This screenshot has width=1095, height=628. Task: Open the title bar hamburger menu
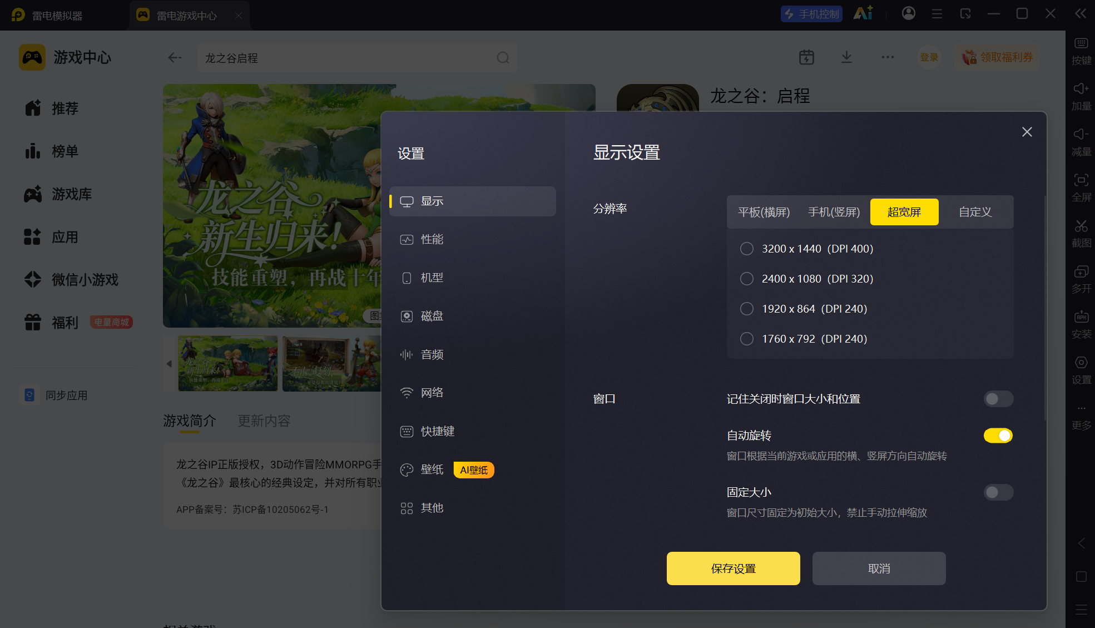point(937,14)
